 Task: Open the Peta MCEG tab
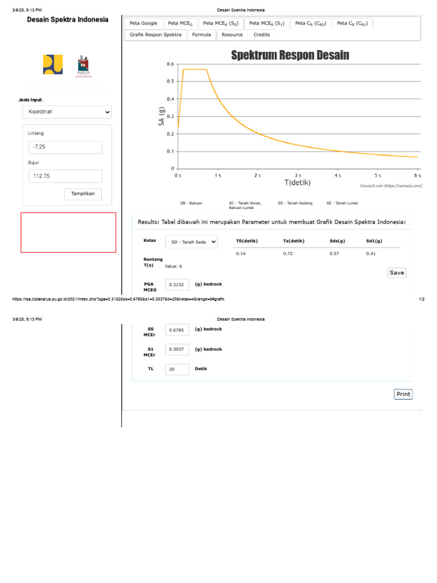point(180,23)
